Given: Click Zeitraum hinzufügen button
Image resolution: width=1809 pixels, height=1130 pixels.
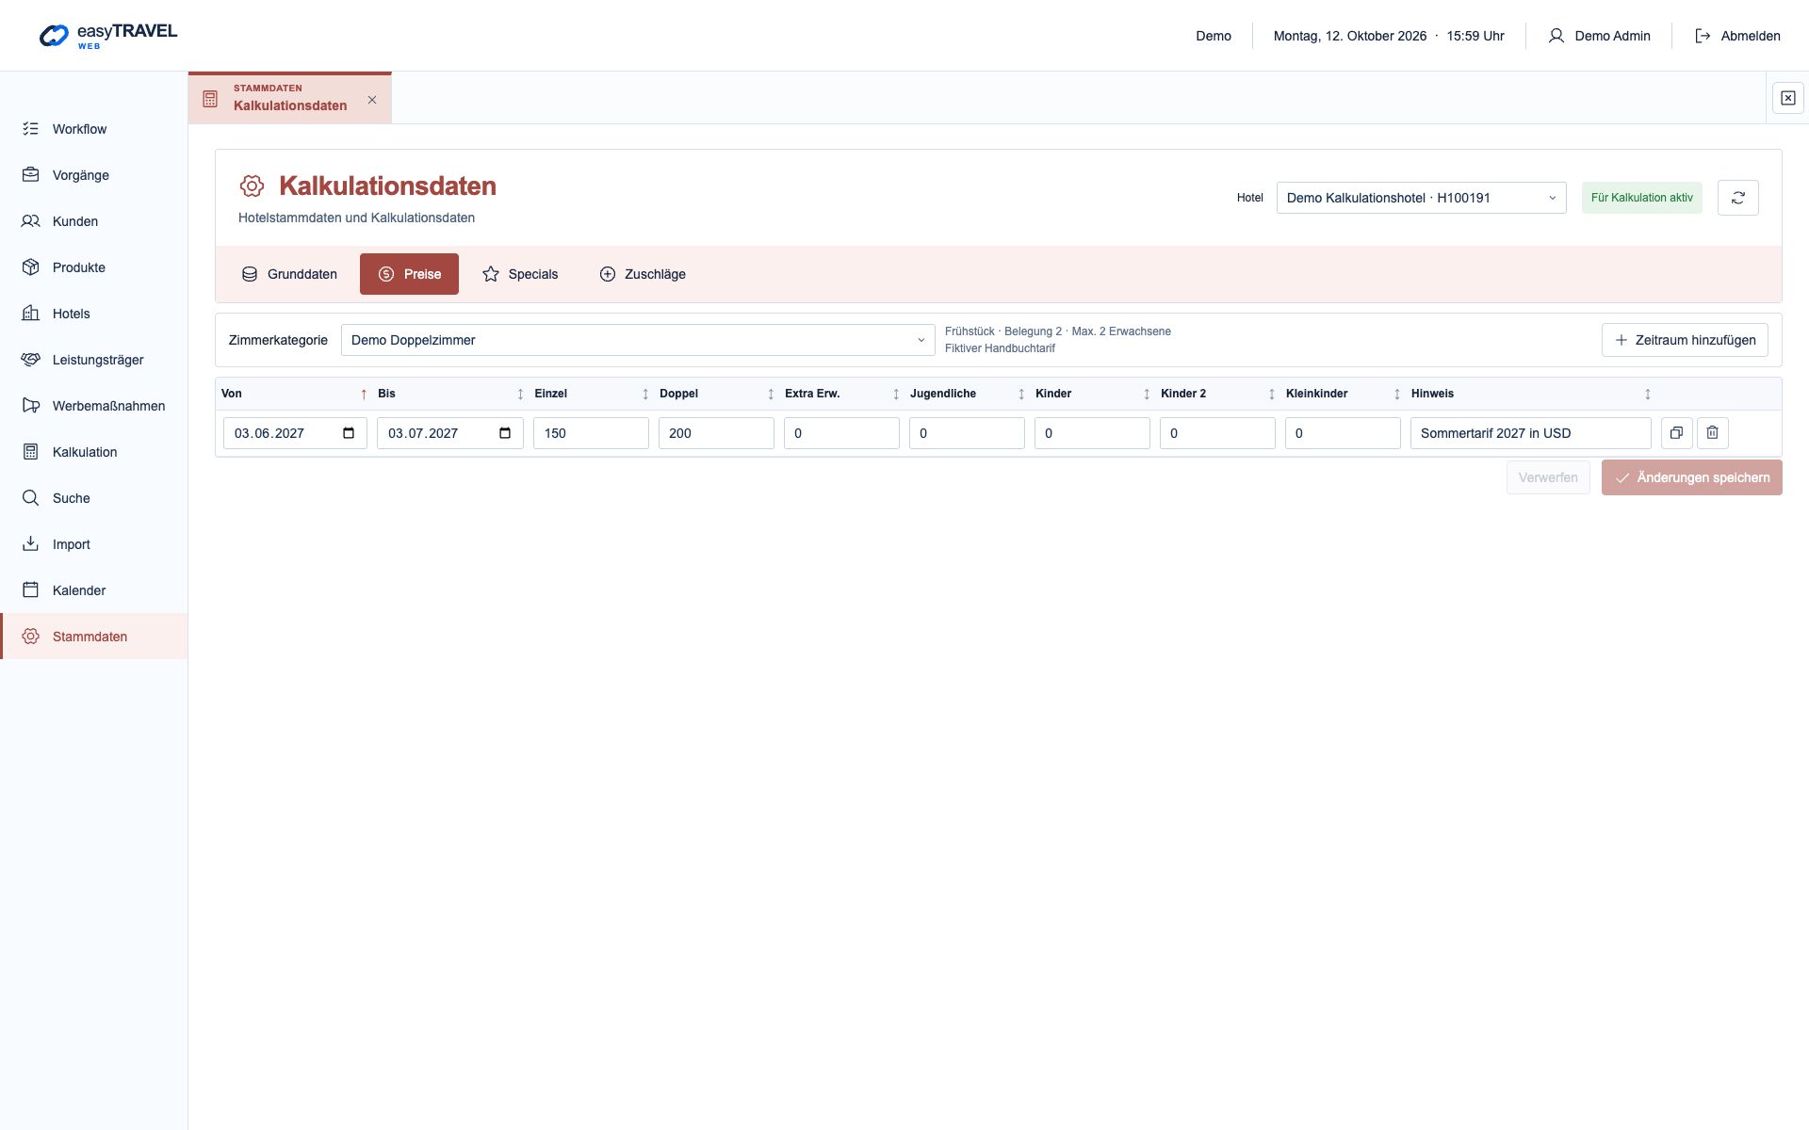Looking at the screenshot, I should pyautogui.click(x=1685, y=340).
